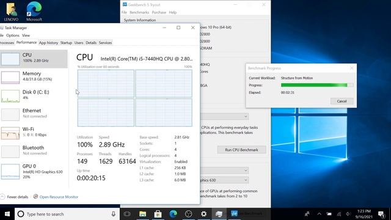
Task: Switch to the Services tab
Action: coord(105,43)
